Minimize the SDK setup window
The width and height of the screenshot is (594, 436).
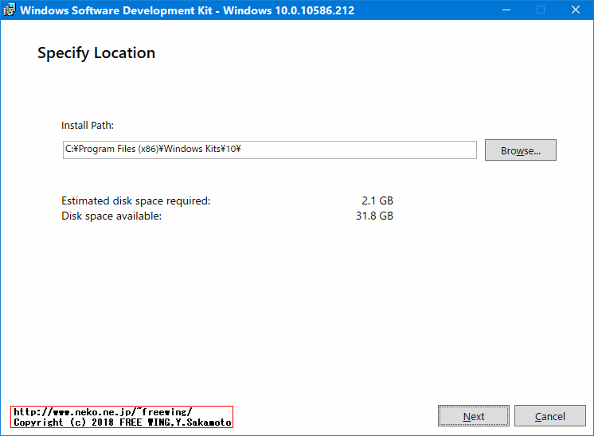(x=506, y=10)
